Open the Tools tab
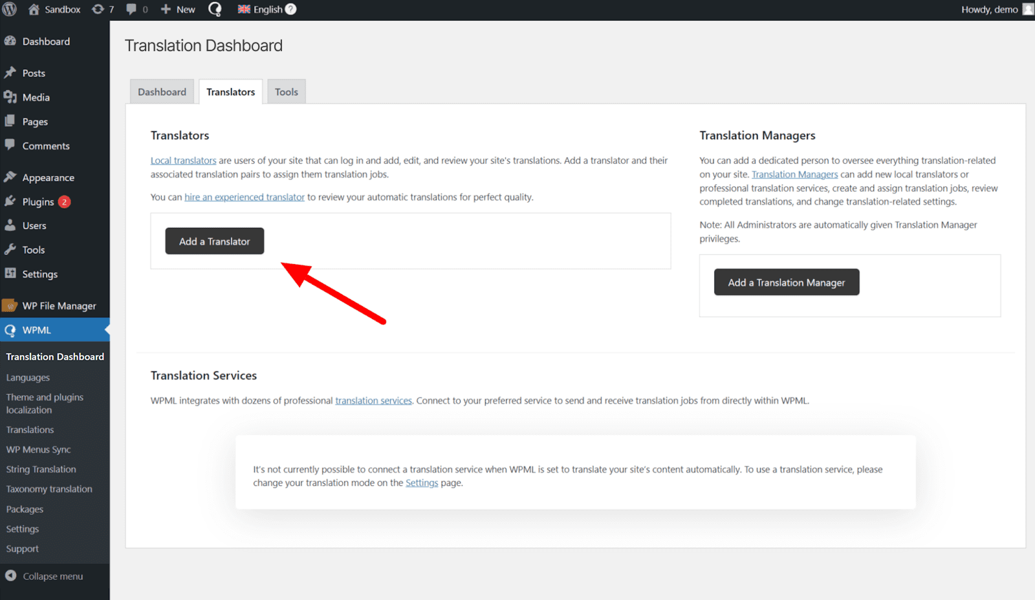 click(x=287, y=92)
